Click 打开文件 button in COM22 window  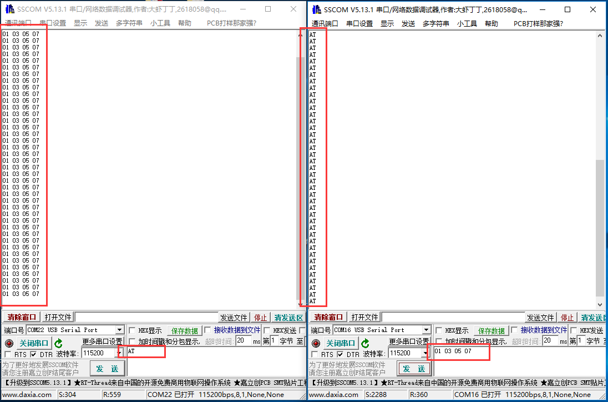pyautogui.click(x=58, y=317)
